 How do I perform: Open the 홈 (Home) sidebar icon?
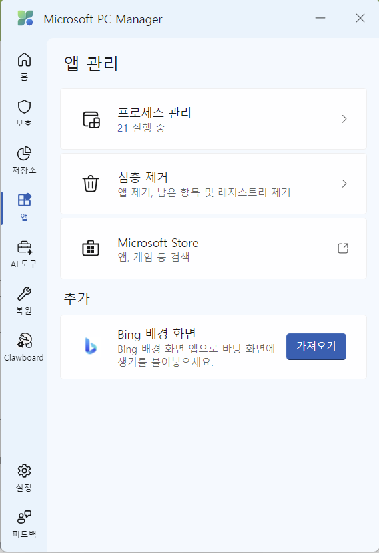pyautogui.click(x=24, y=60)
